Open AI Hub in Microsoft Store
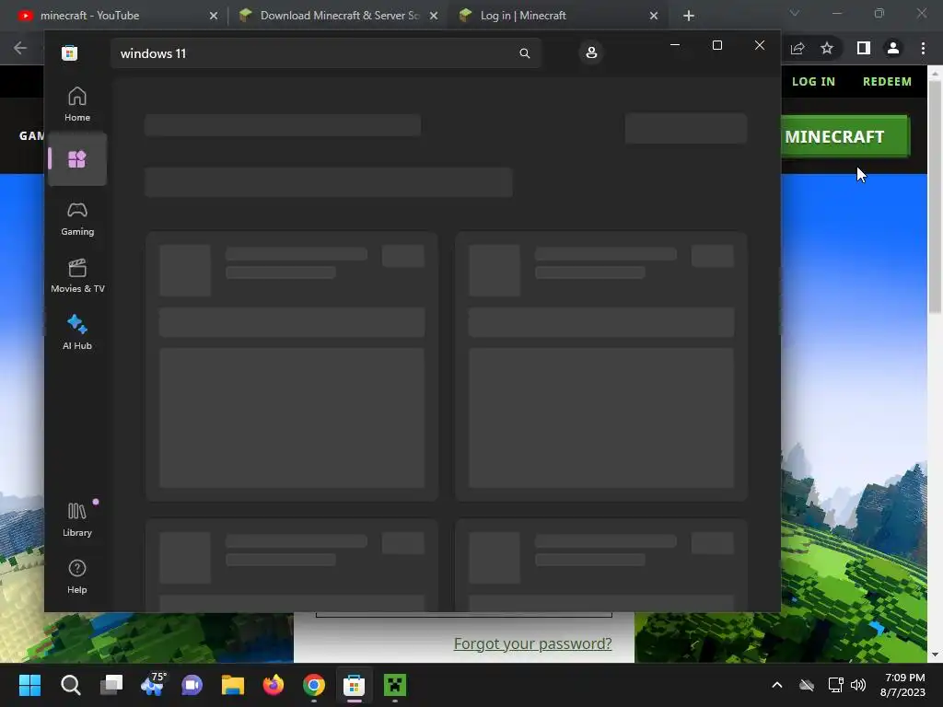The height and width of the screenshot is (707, 943). pyautogui.click(x=77, y=332)
